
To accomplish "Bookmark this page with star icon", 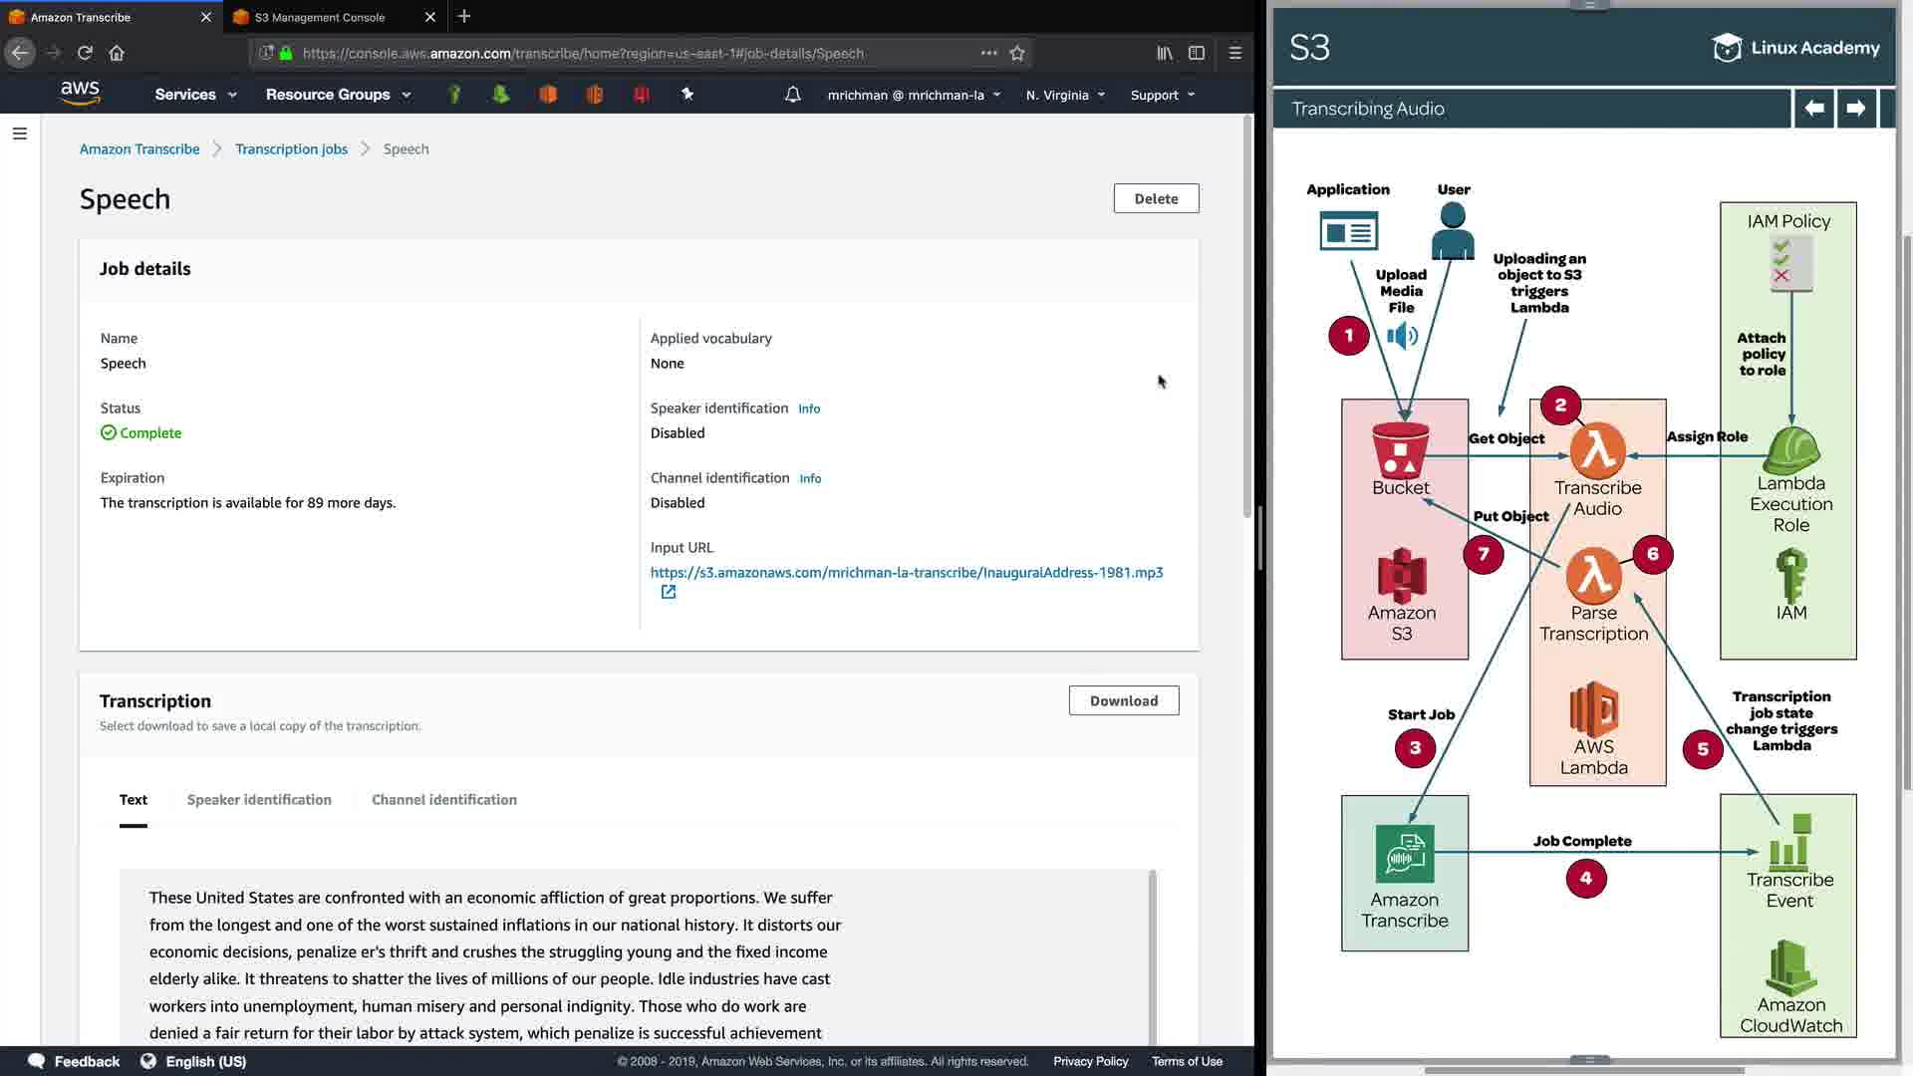I will click(1017, 54).
